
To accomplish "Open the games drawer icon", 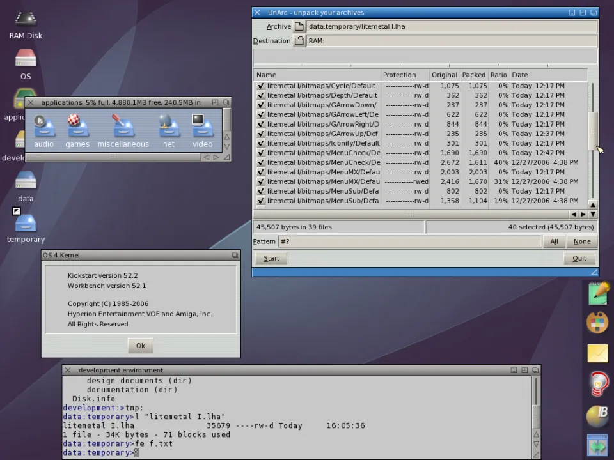I will click(77, 127).
